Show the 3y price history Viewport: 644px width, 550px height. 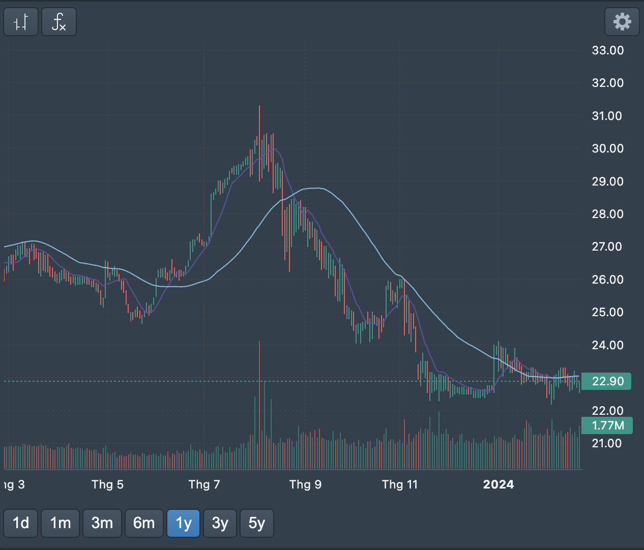click(220, 523)
